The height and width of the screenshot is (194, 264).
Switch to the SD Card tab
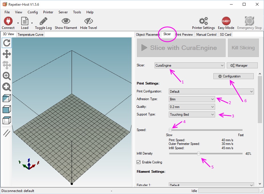click(225, 35)
